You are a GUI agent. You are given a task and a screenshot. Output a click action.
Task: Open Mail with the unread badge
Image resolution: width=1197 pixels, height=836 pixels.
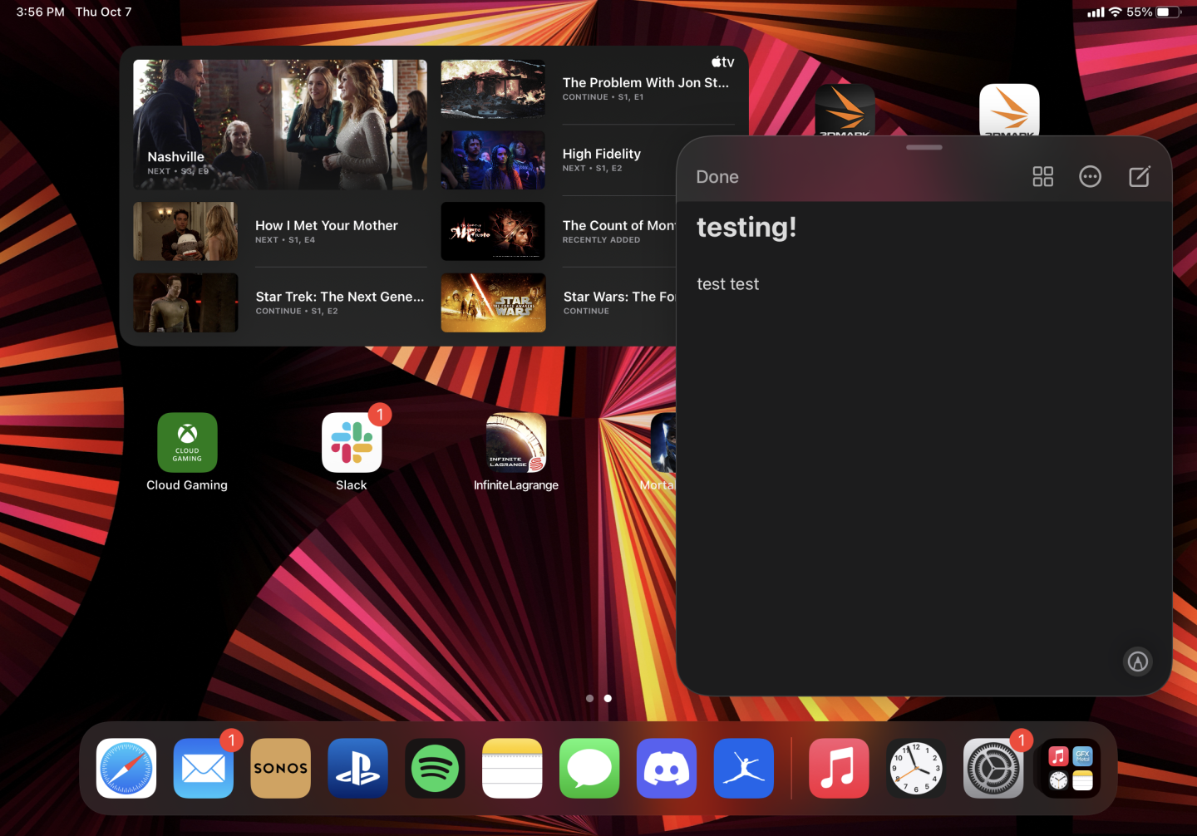pyautogui.click(x=203, y=768)
